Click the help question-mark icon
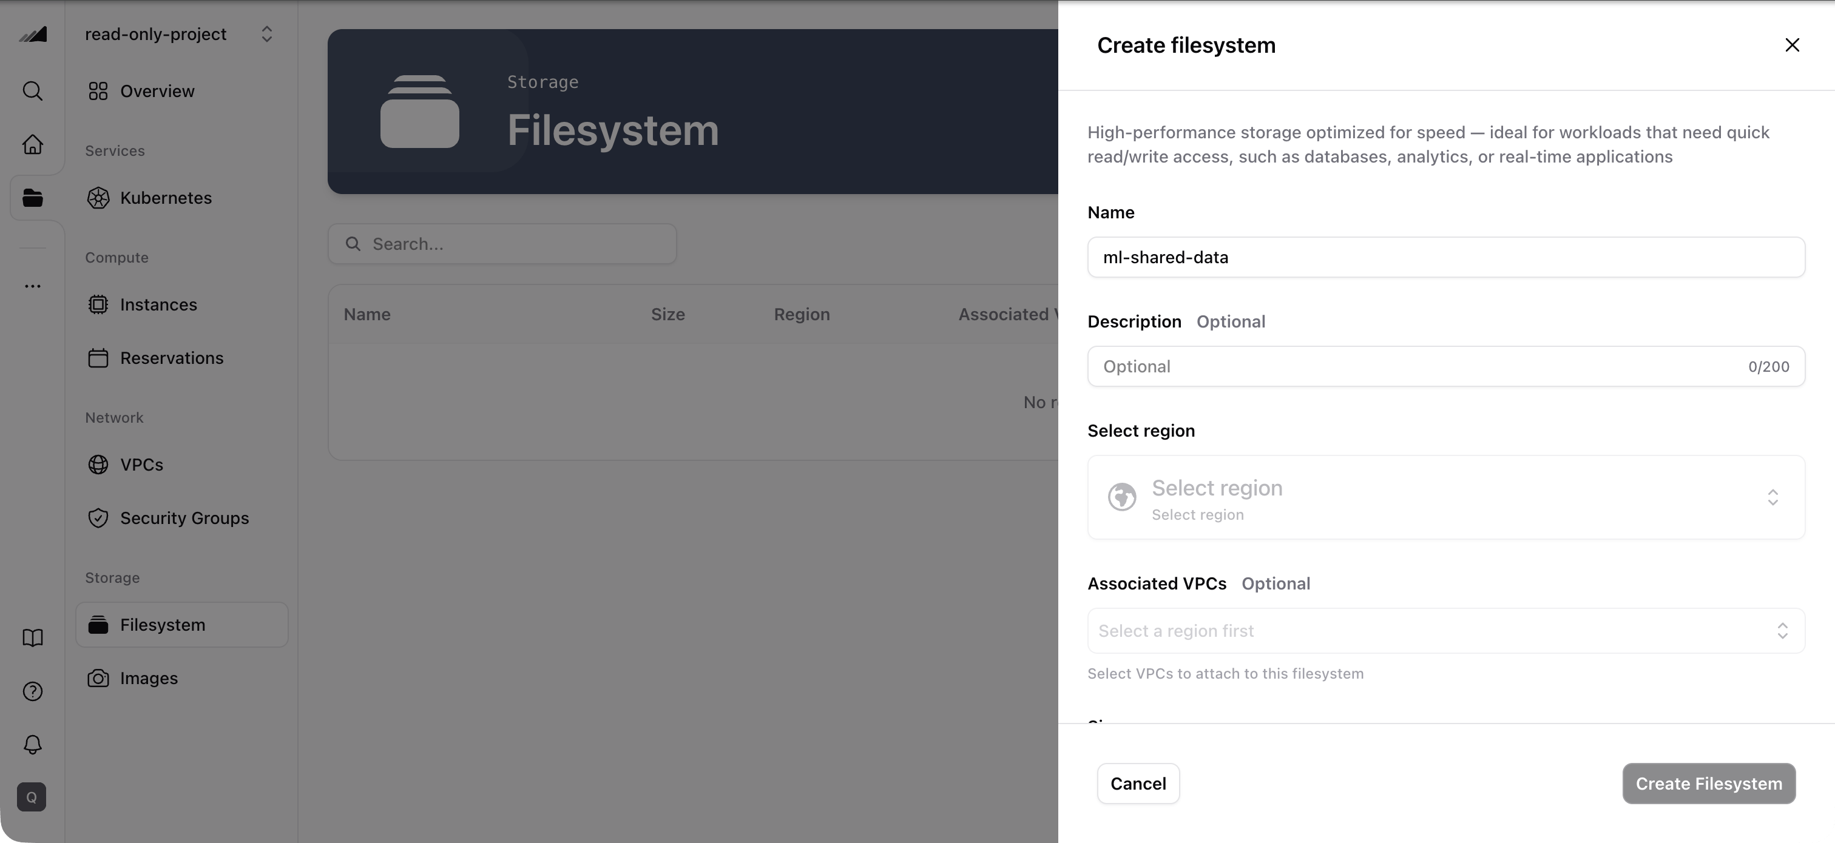The width and height of the screenshot is (1835, 843). pyautogui.click(x=33, y=691)
